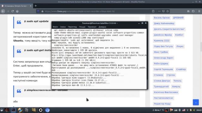Screen dimensions: 202x113
Task: Click the US flag keyboard layout indicator
Action: (x=184, y=110)
